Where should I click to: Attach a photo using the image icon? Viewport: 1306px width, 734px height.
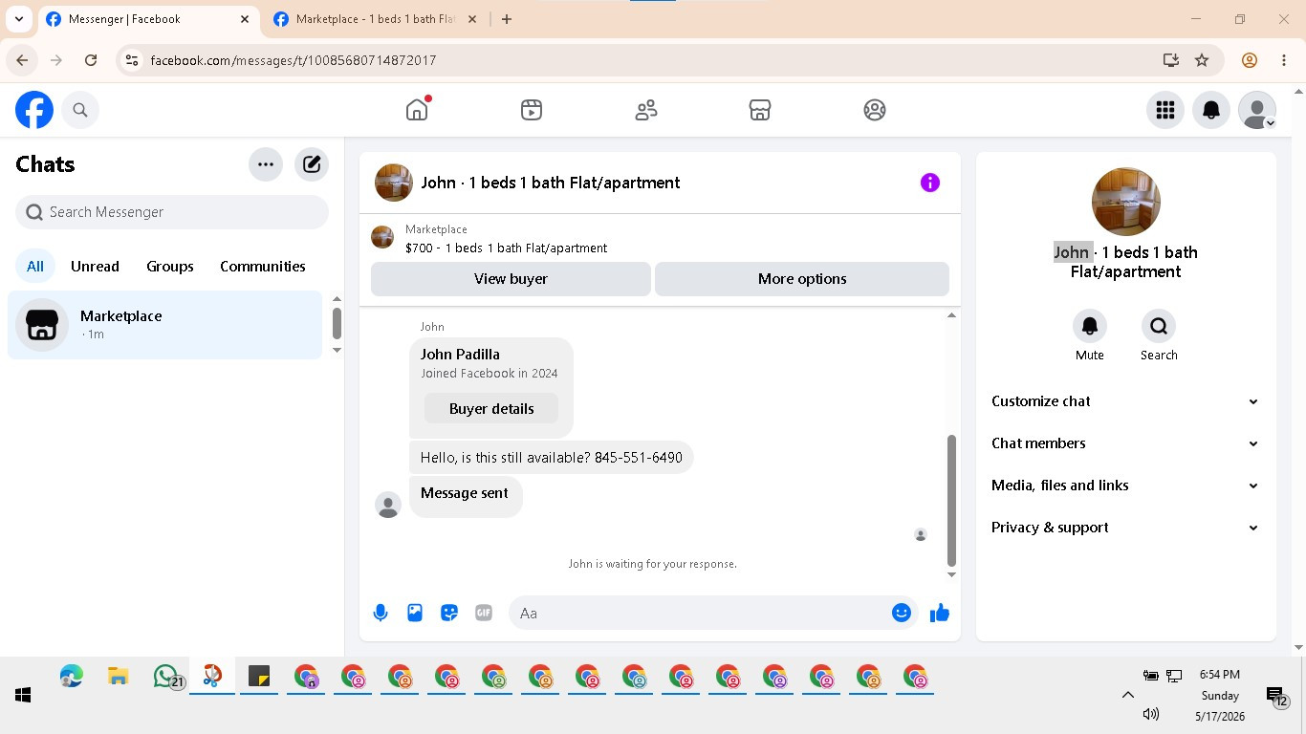pyautogui.click(x=415, y=613)
